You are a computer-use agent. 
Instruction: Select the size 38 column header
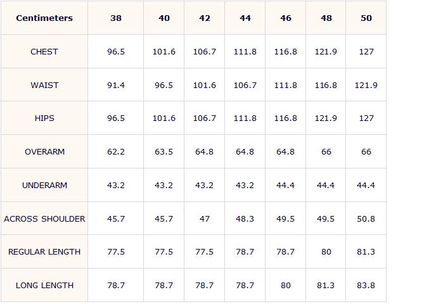(x=116, y=18)
